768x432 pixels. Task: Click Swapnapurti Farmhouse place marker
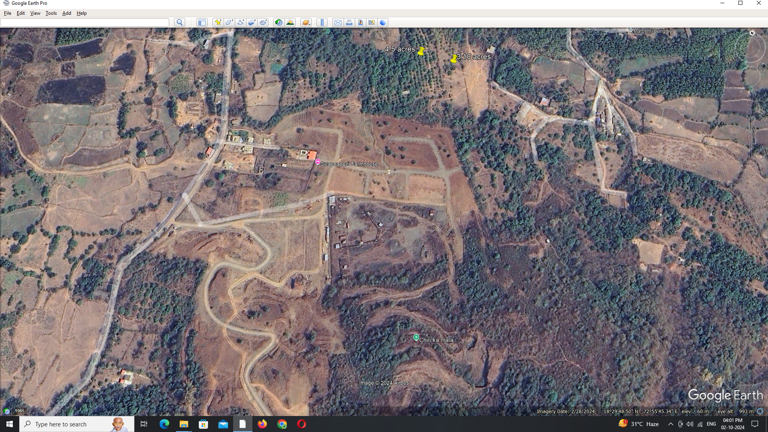coord(318,162)
